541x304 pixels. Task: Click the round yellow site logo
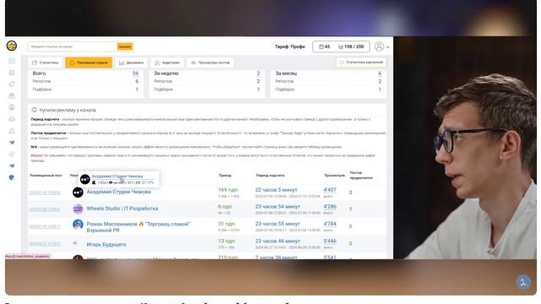click(12, 46)
